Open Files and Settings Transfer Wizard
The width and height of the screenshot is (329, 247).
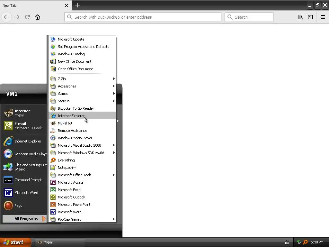tap(24, 167)
